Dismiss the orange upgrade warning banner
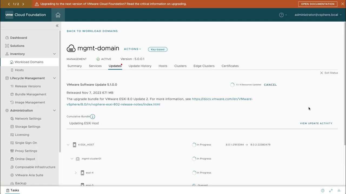 point(342,4)
